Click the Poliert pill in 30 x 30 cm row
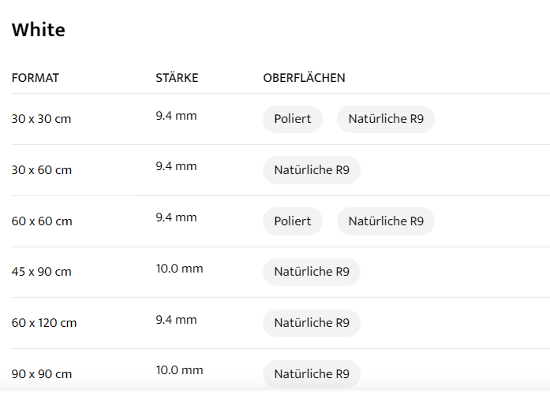 click(292, 119)
